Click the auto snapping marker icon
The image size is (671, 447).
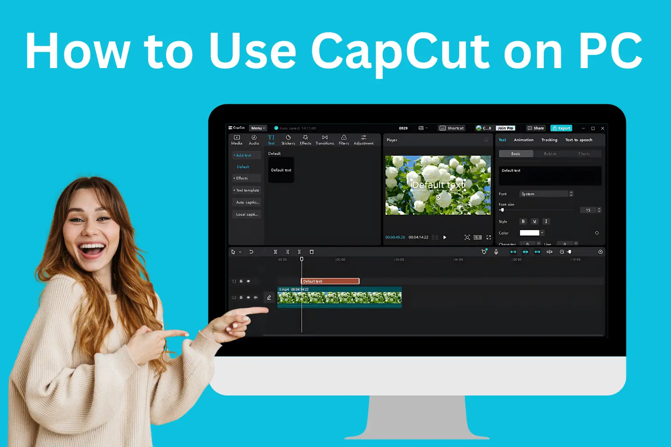484,251
